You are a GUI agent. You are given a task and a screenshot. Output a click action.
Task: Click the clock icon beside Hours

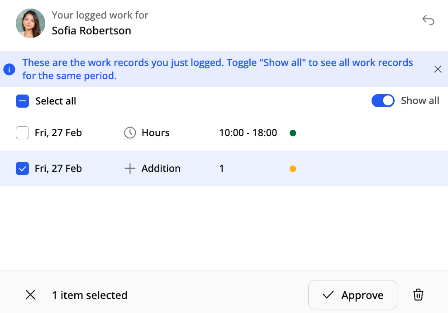click(130, 133)
